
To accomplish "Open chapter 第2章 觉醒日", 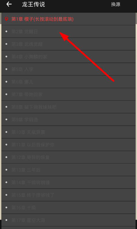I will tap(69, 31).
